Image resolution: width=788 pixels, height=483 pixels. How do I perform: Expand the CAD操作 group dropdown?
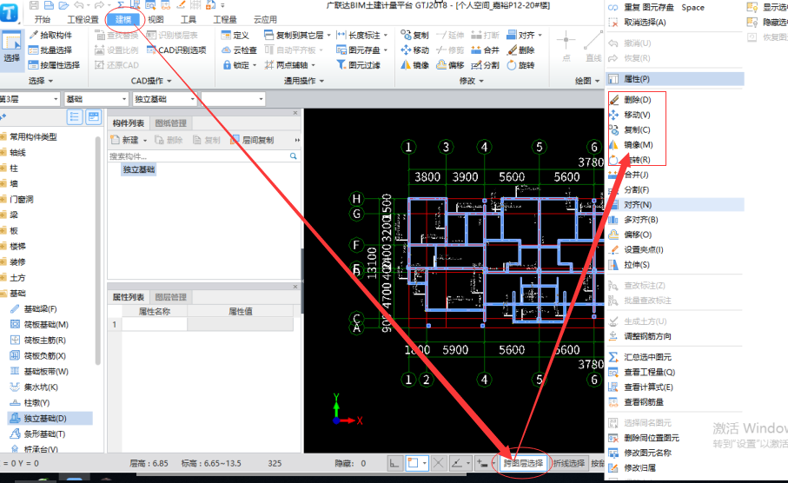click(x=151, y=81)
